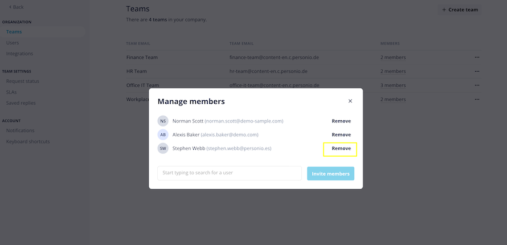Click the NS avatar for Norman Scott
507x245 pixels.
163,121
